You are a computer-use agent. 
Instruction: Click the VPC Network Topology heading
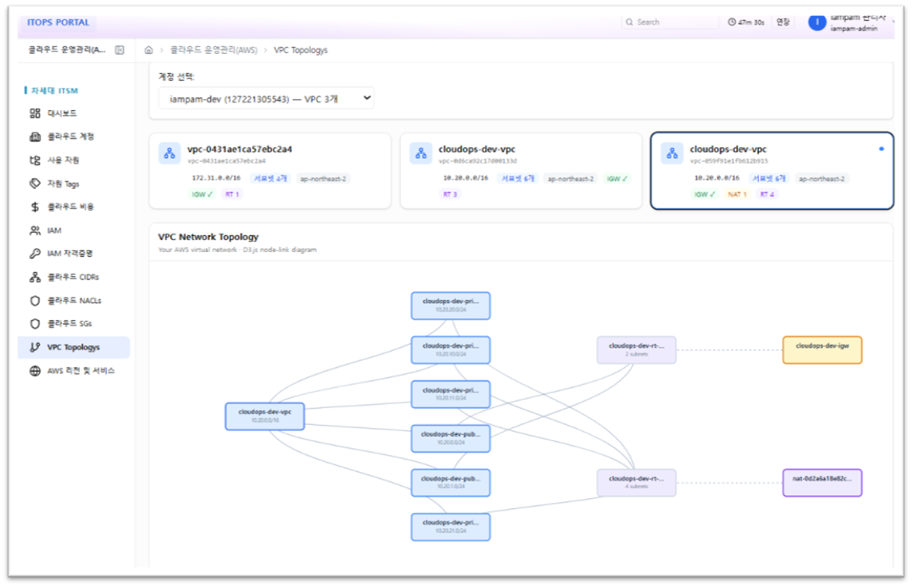click(208, 237)
